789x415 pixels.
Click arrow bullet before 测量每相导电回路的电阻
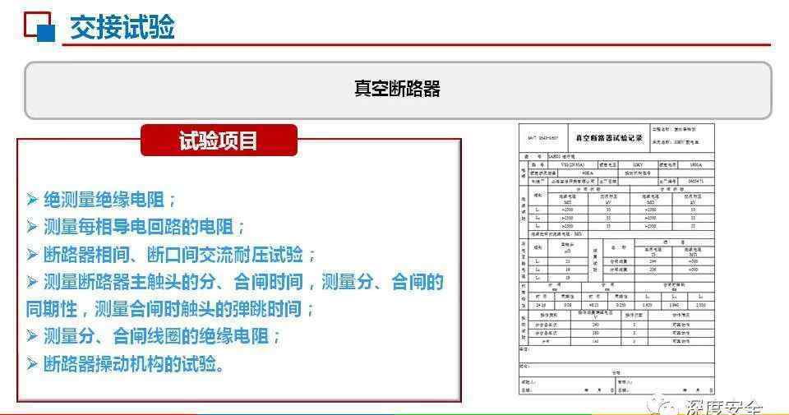(32, 226)
